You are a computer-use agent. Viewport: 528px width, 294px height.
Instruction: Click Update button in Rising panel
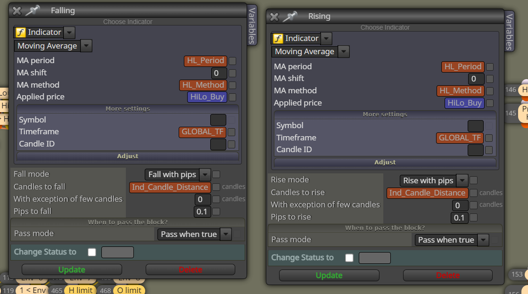pyautogui.click(x=329, y=276)
